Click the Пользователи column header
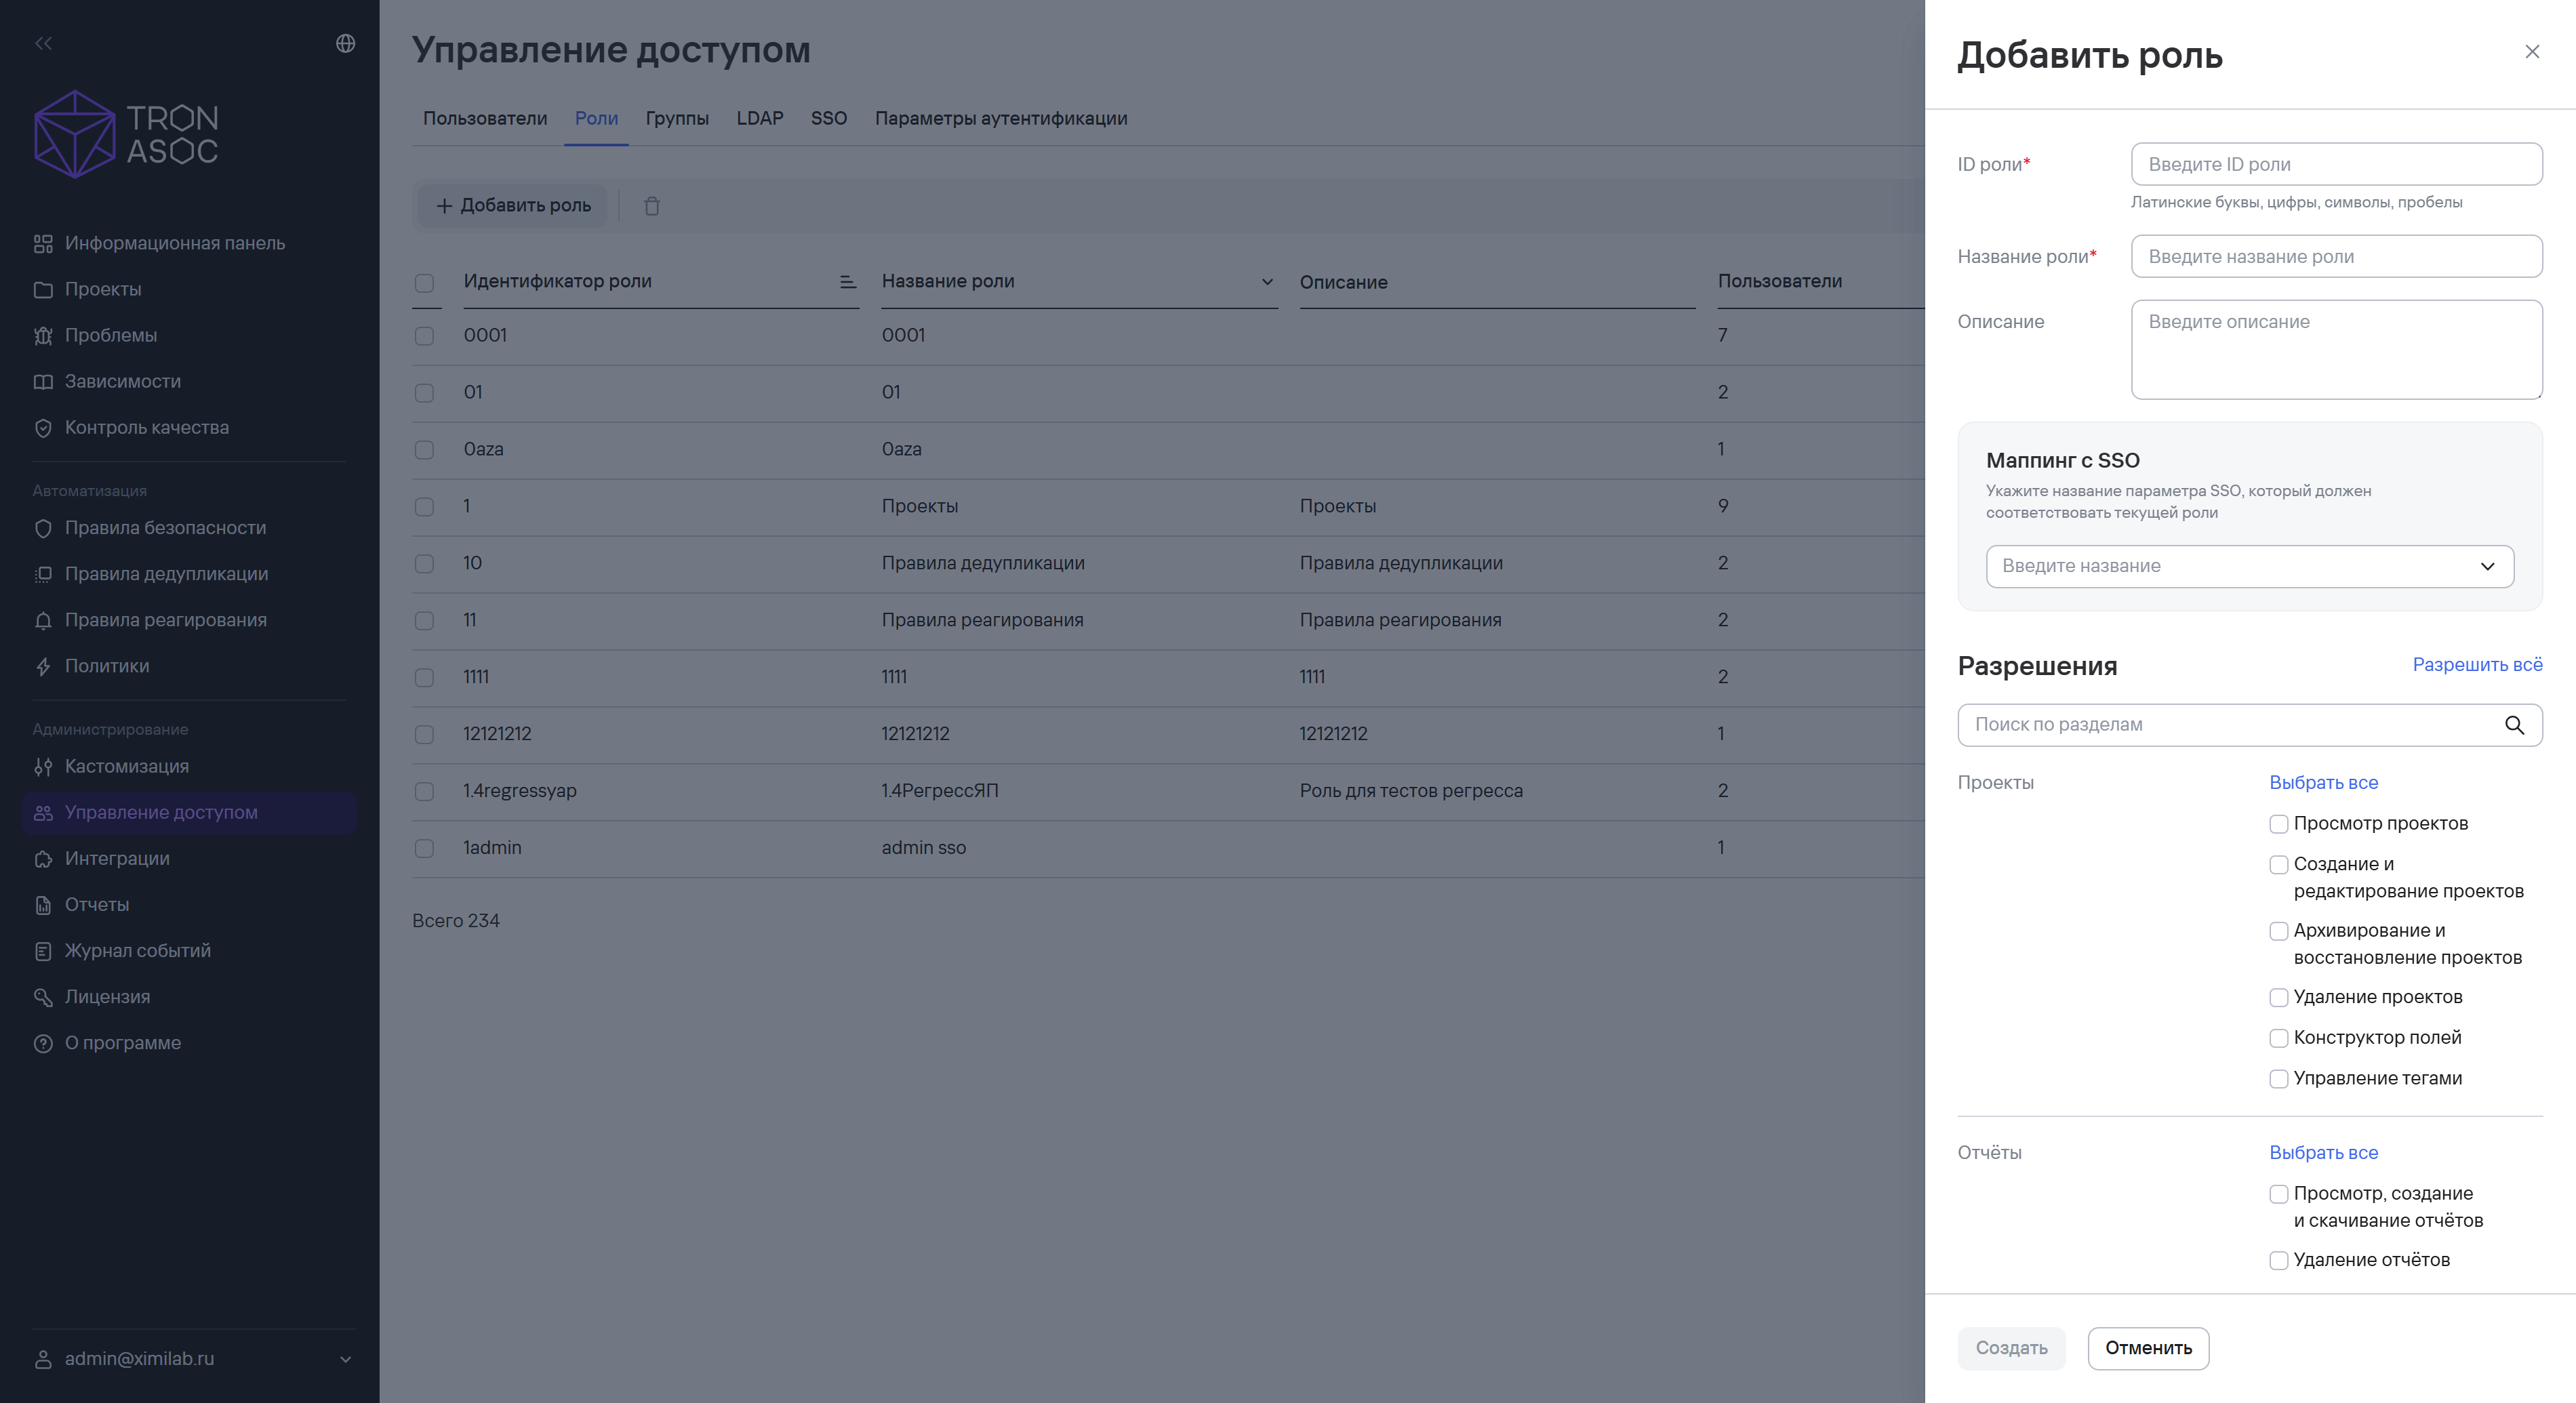2576x1403 pixels. point(1779,281)
